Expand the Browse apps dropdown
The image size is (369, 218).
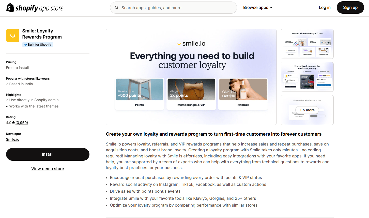[258, 8]
